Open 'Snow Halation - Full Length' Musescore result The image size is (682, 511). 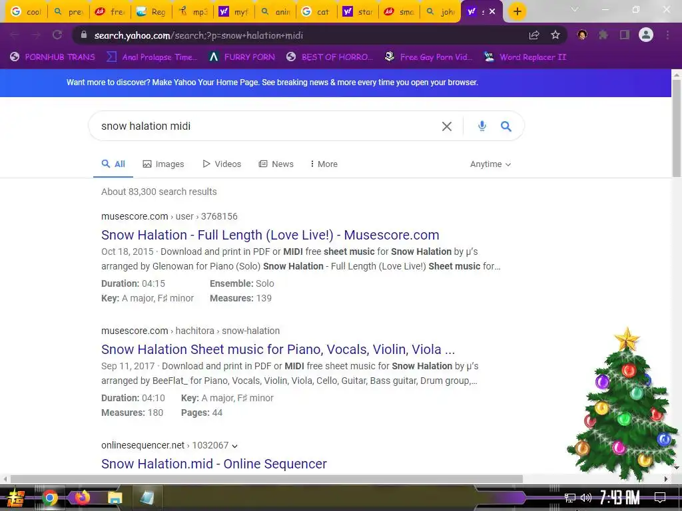(x=270, y=235)
